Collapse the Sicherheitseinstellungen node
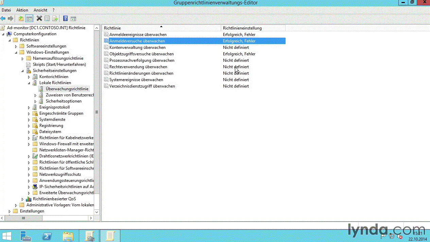This screenshot has height=242, width=430. coord(22,71)
